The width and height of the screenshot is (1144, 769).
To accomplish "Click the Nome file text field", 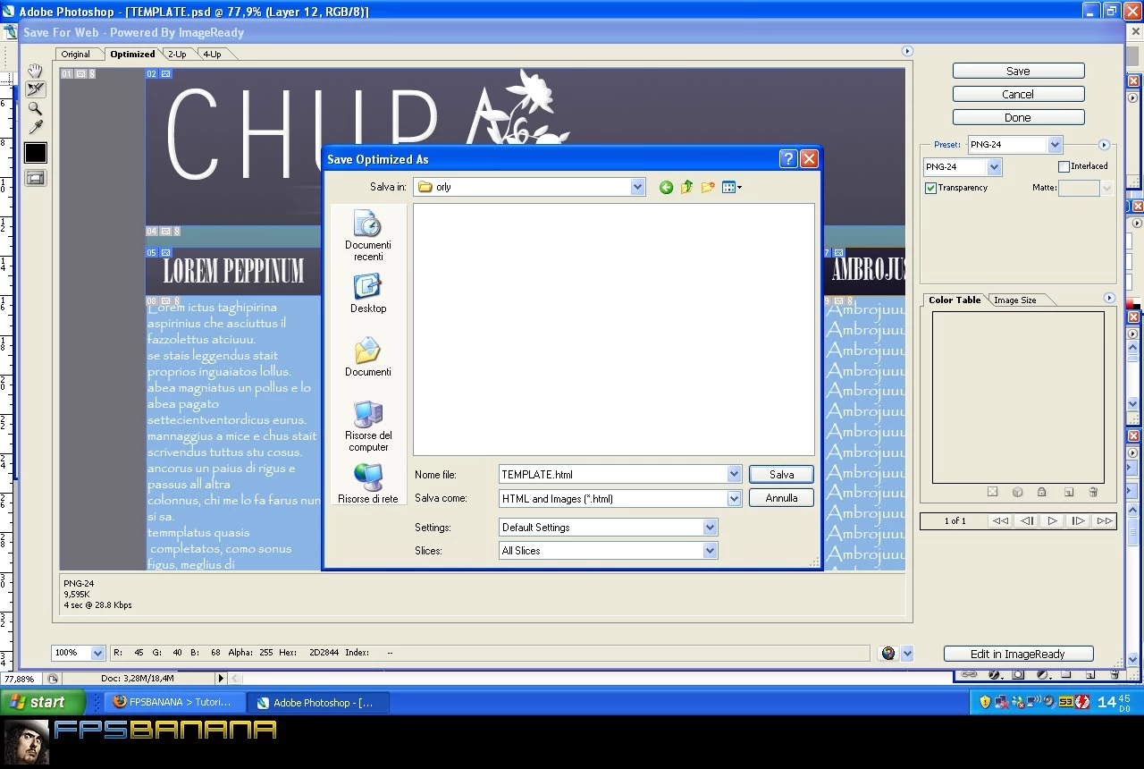I will pos(613,474).
